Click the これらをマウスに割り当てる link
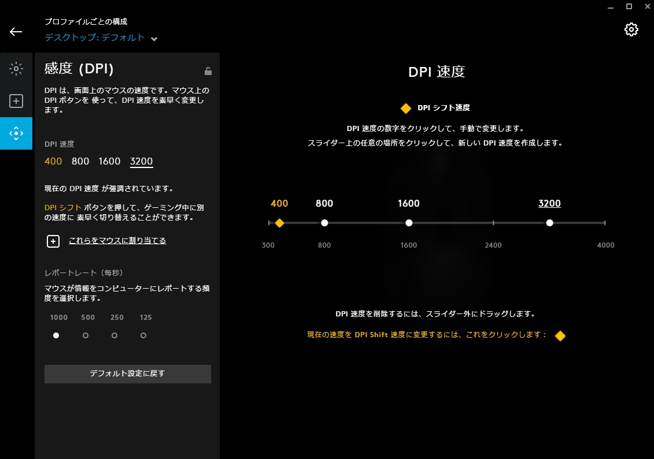 (117, 241)
